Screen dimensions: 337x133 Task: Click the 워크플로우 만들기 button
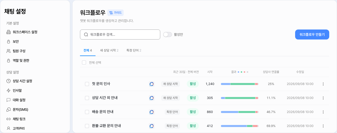coord(312,34)
